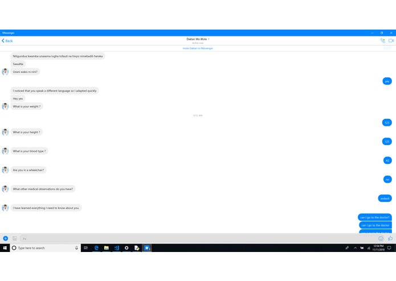396x281 pixels.
Task: Open Settings gear from the taskbar
Action: (x=126, y=248)
